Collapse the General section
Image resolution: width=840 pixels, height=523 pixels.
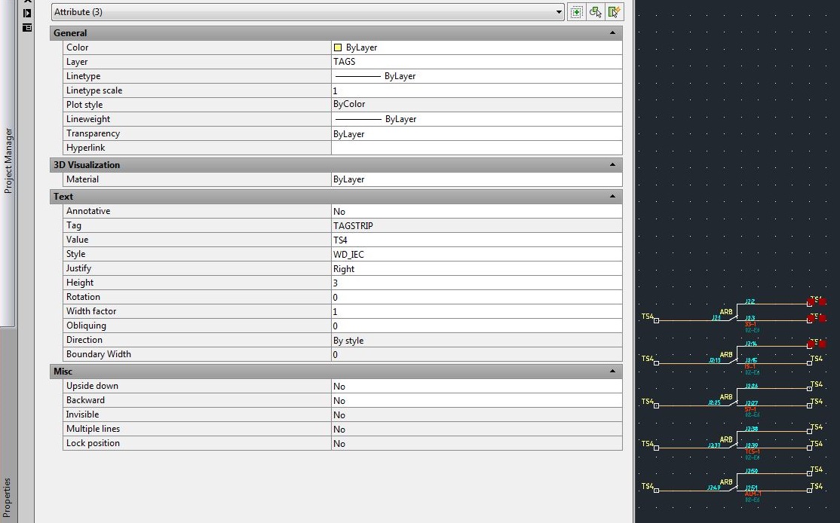point(612,32)
